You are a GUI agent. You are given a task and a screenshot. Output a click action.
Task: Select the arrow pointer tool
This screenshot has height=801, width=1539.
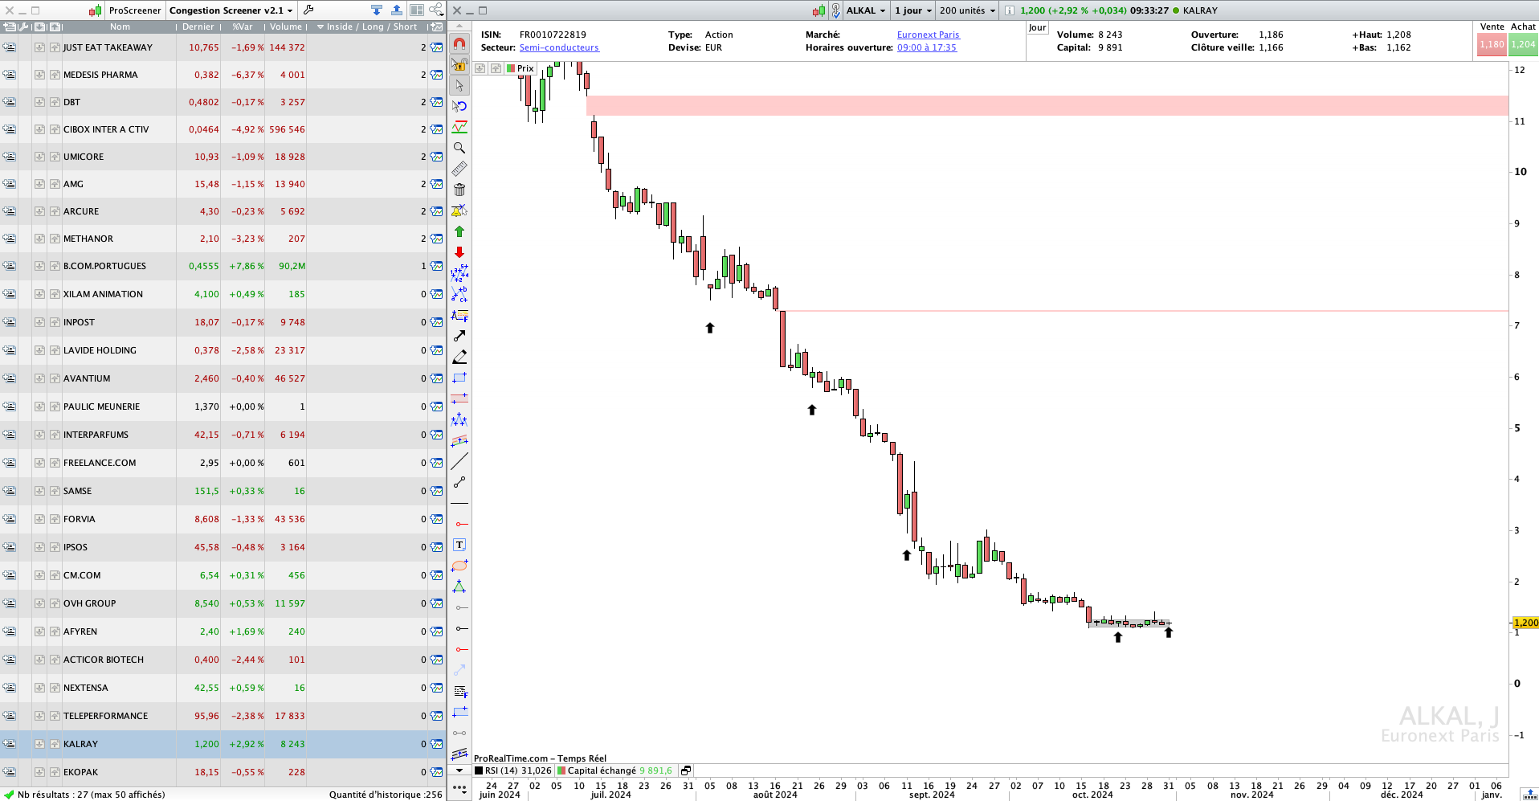click(459, 85)
